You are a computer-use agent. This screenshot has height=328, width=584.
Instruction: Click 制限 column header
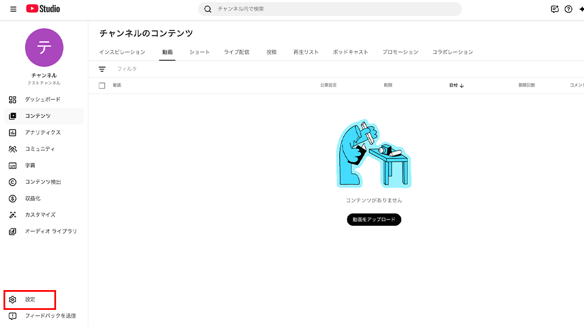(x=388, y=85)
